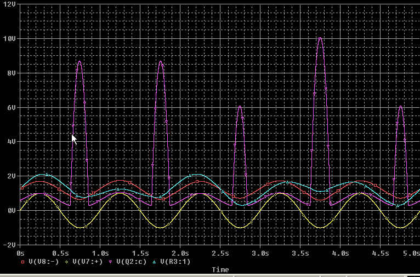
Task: Click the yellow diamond marker for V(V7:+)
Action: 67,262
